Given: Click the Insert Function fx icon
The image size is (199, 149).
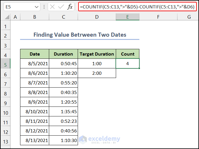Looking at the screenshot, I should coord(70,7).
